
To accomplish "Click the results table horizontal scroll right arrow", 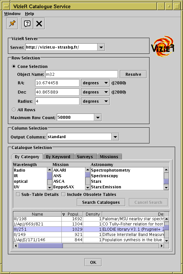I will click(x=162, y=246).
